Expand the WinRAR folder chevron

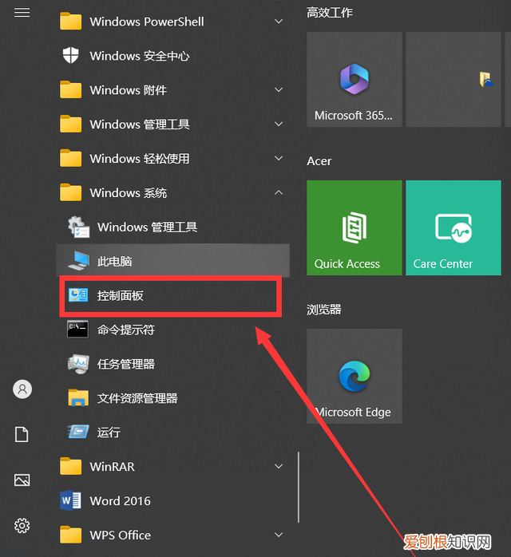pos(279,466)
